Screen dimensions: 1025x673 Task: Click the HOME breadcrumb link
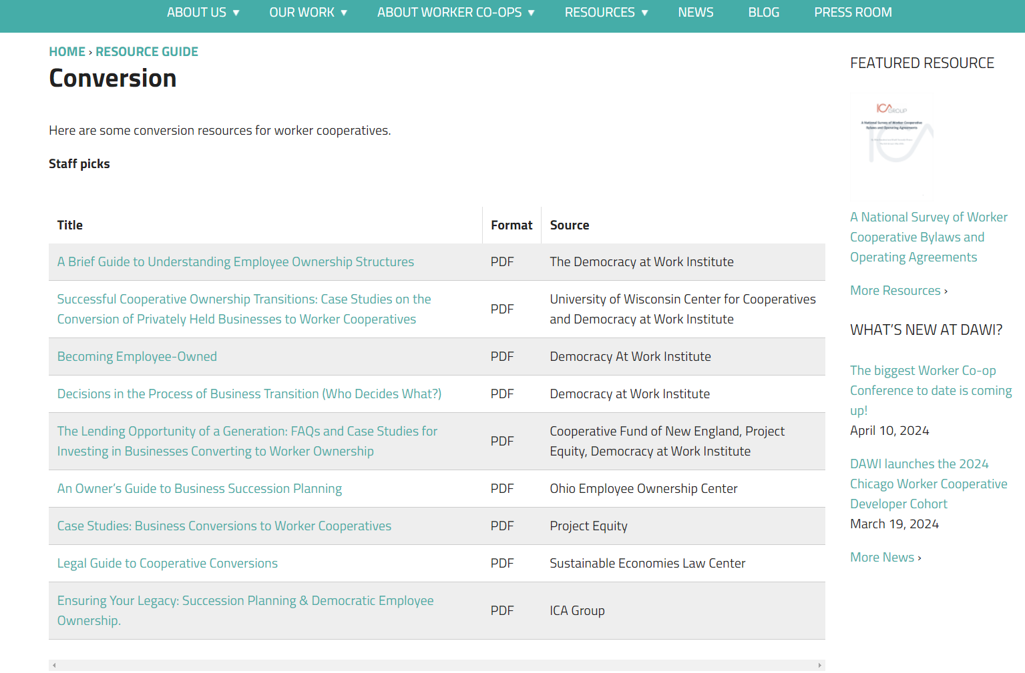point(67,51)
